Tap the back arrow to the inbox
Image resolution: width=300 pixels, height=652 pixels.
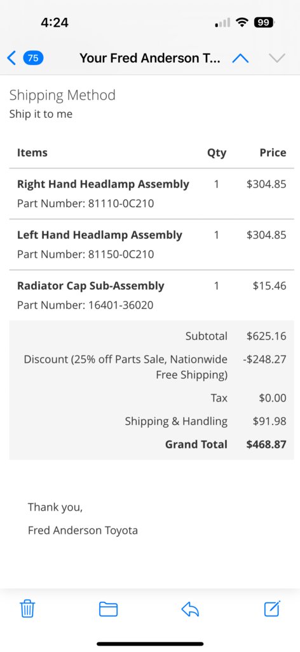(x=11, y=58)
